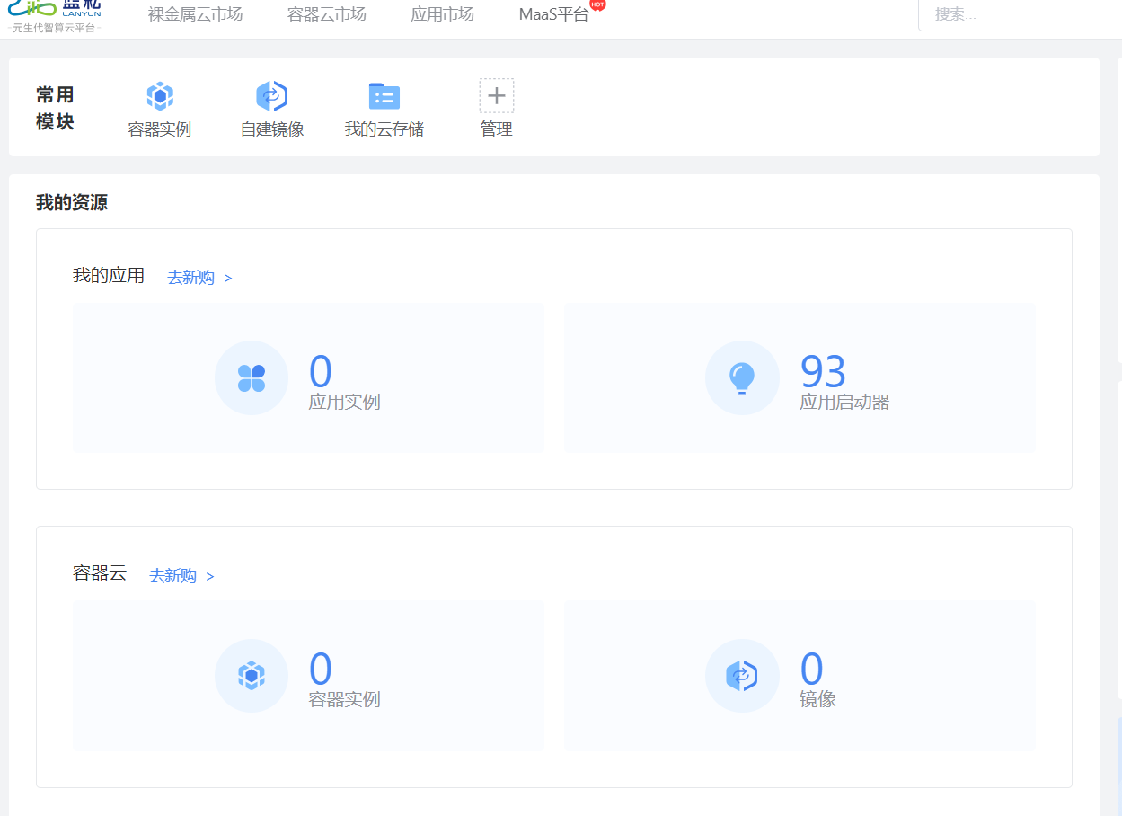The image size is (1122, 816).
Task: Open the 容器实例 shortcut icon in 常用模块
Action: (160, 96)
